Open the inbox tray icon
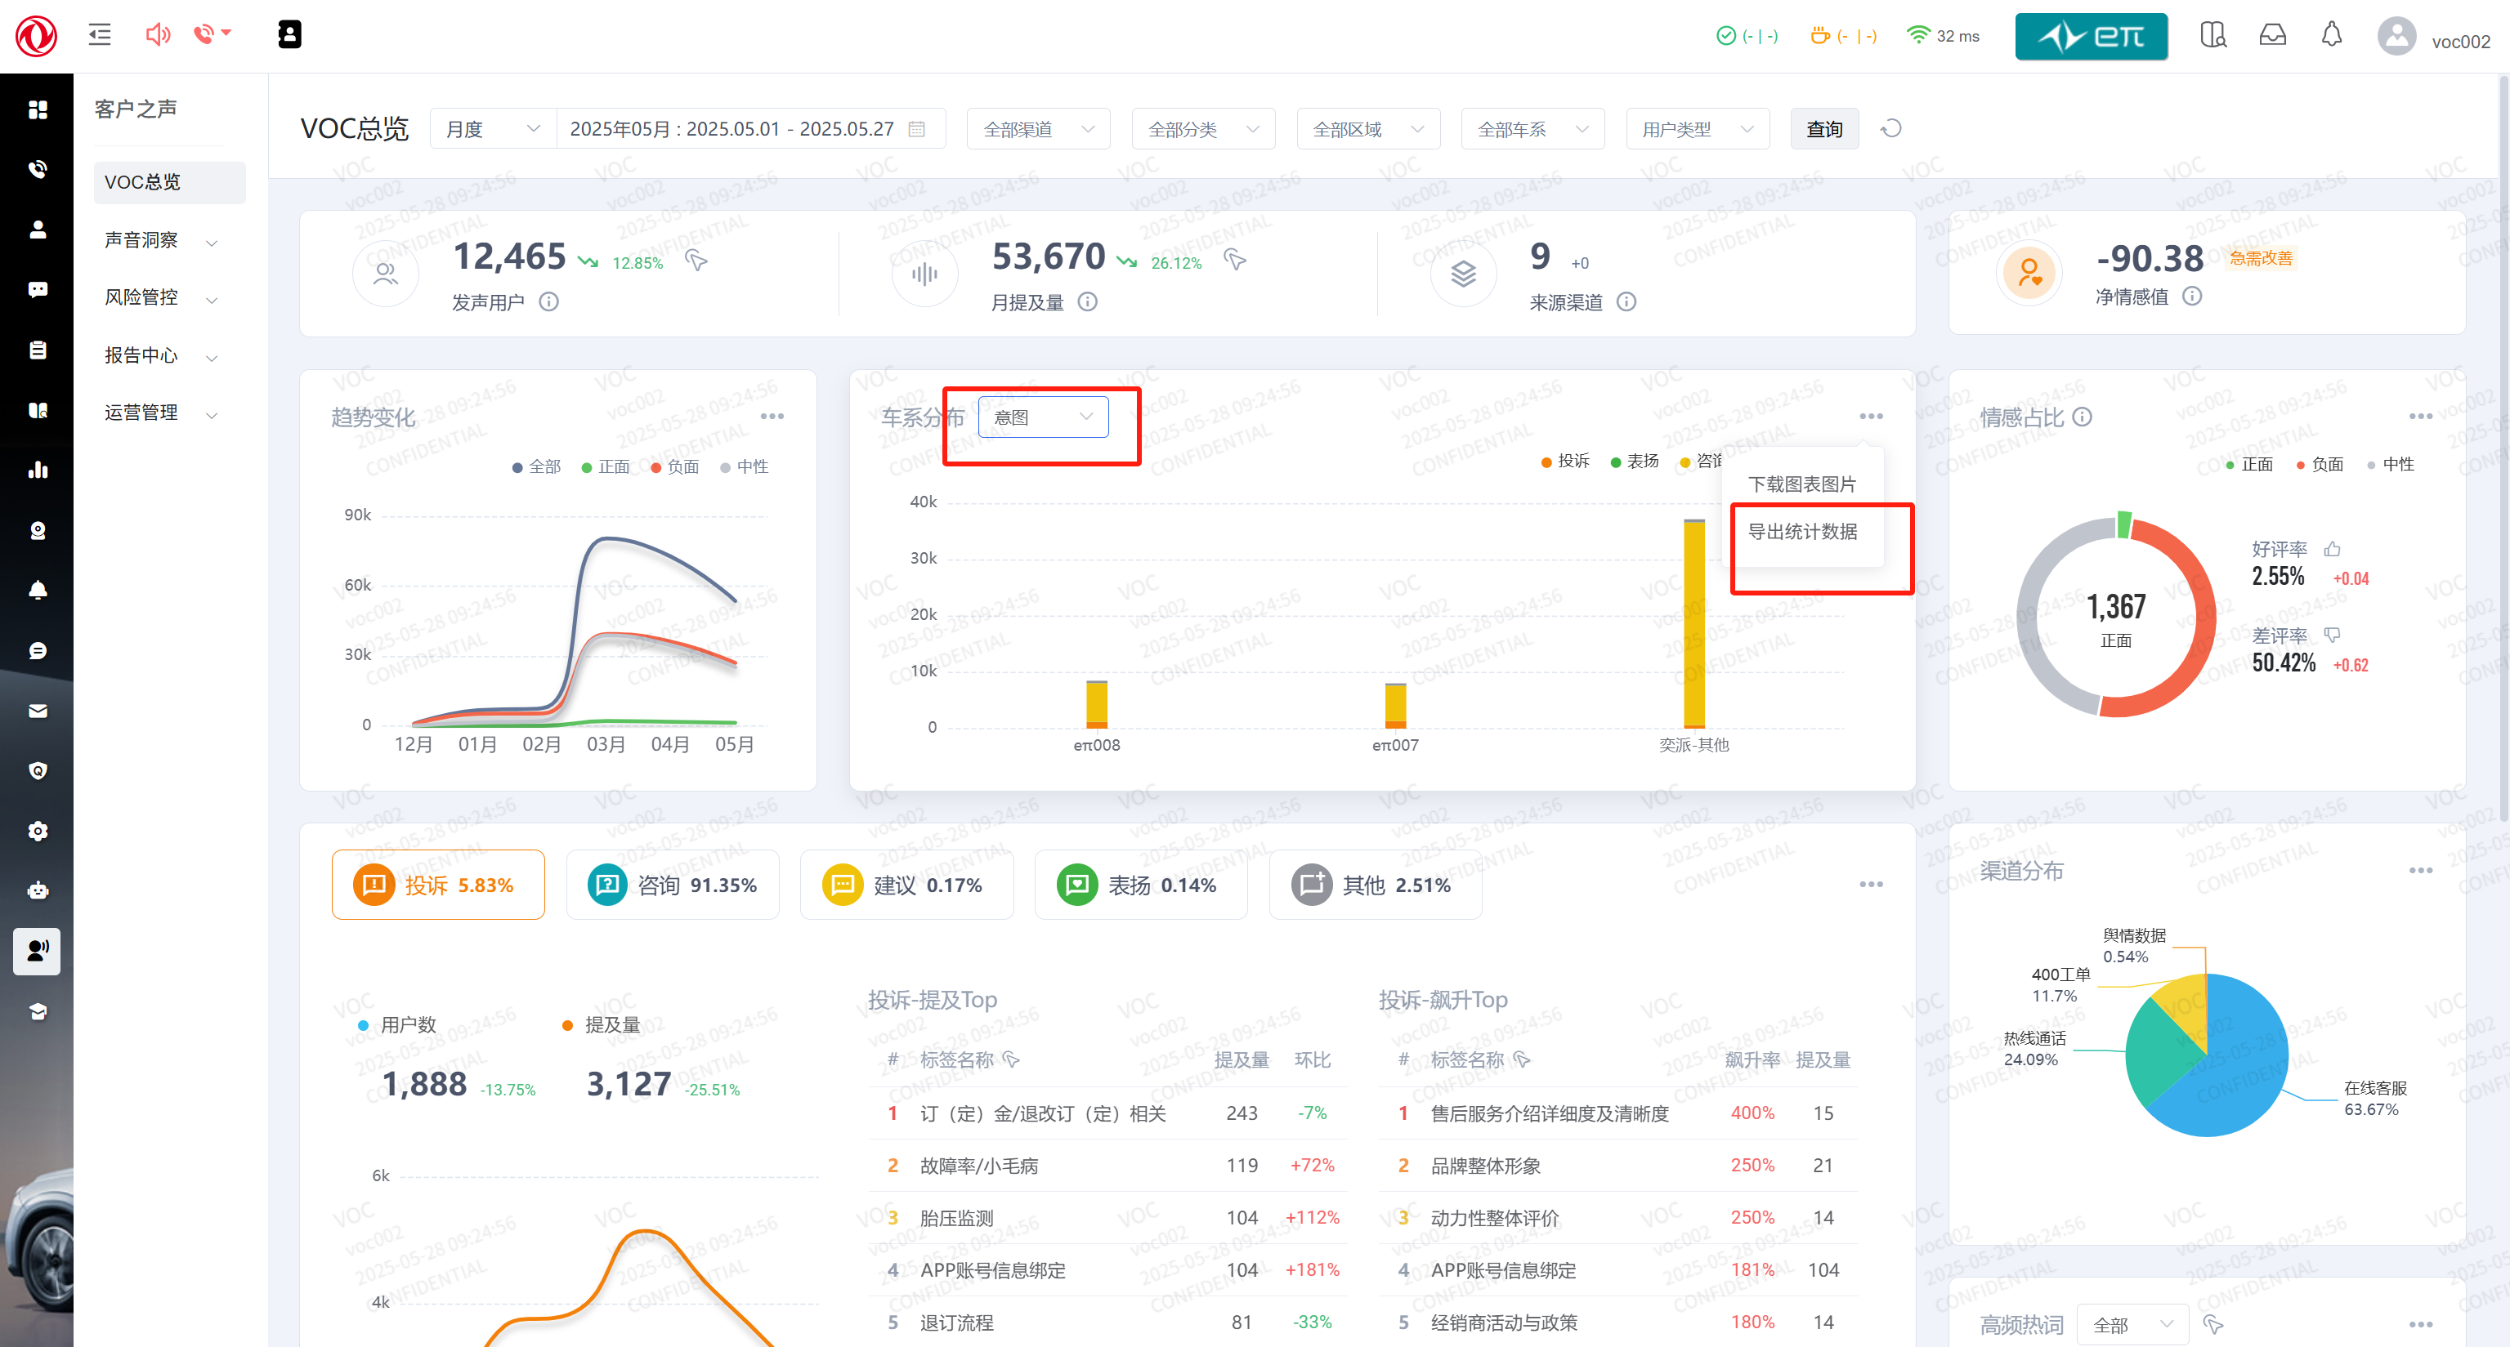Screen dimensions: 2510x1347 [2272, 35]
